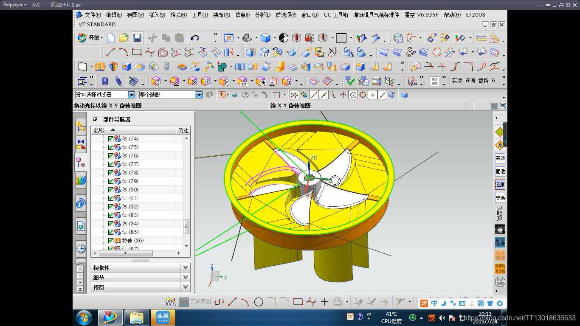Open the file explorer taskbar icon
This screenshot has width=580, height=326.
click(x=137, y=318)
